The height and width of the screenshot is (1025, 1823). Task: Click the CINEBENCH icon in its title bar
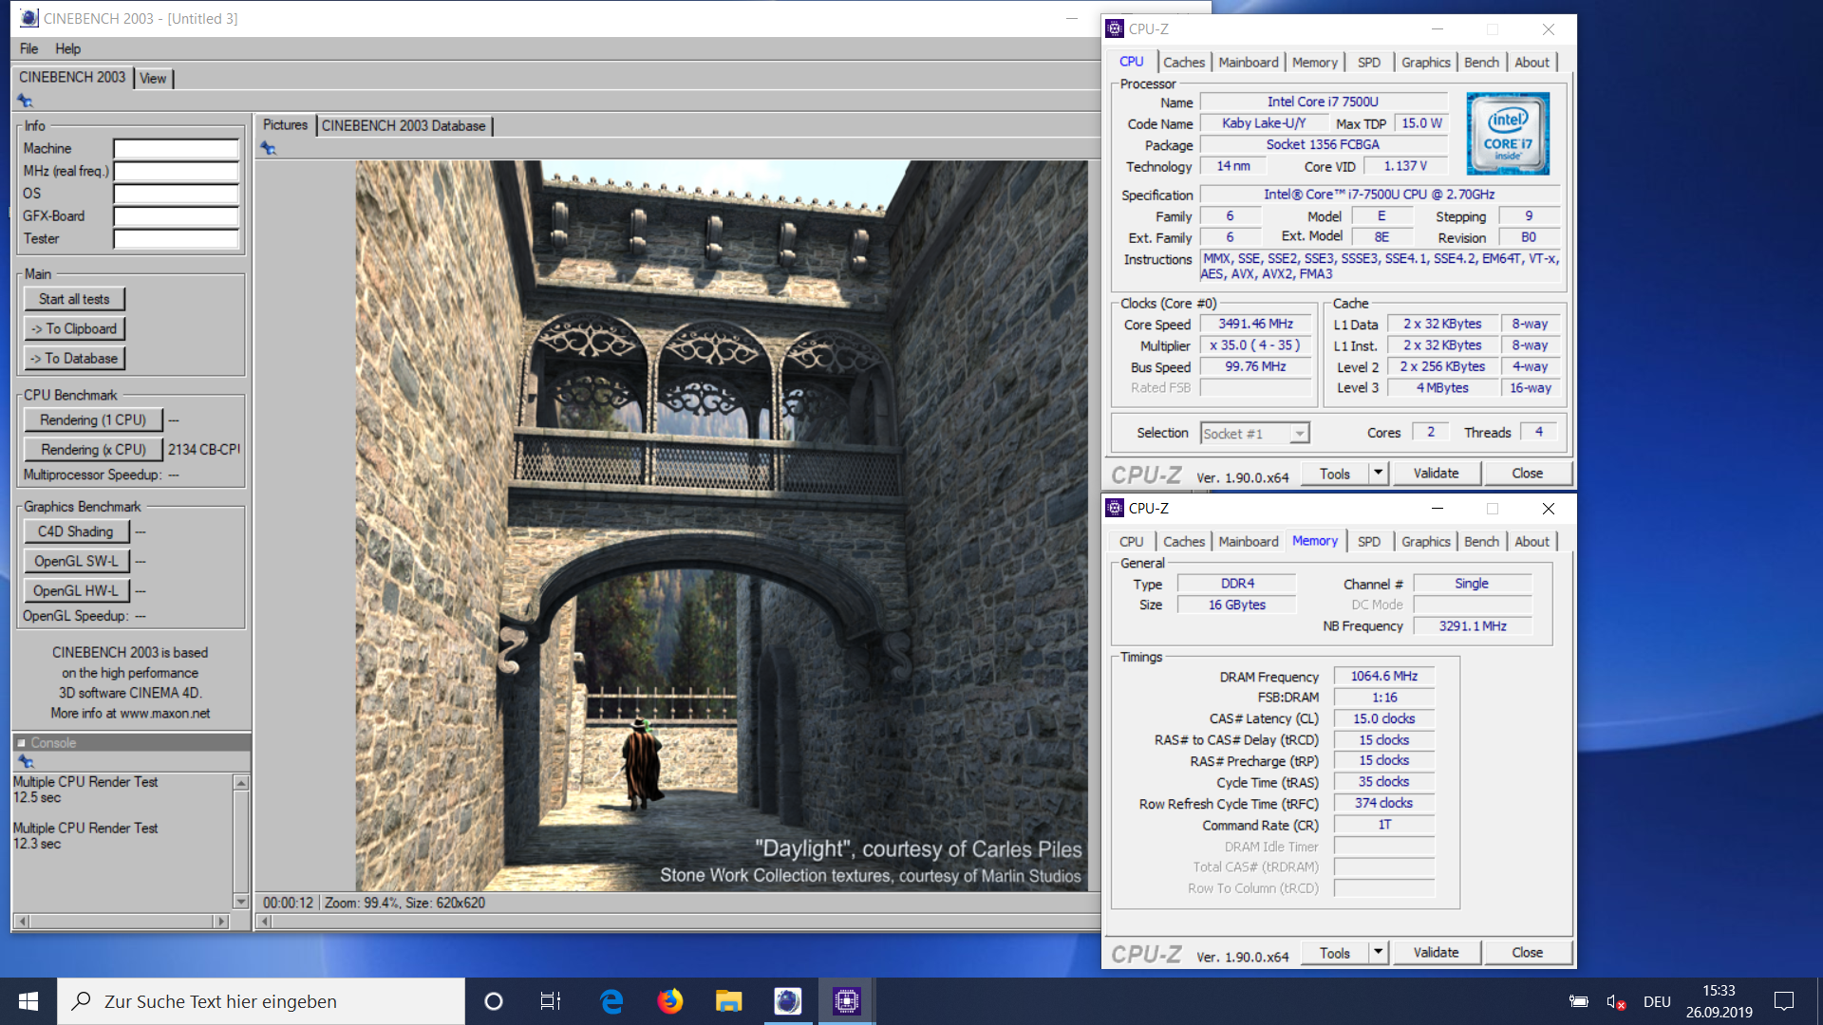tap(29, 18)
